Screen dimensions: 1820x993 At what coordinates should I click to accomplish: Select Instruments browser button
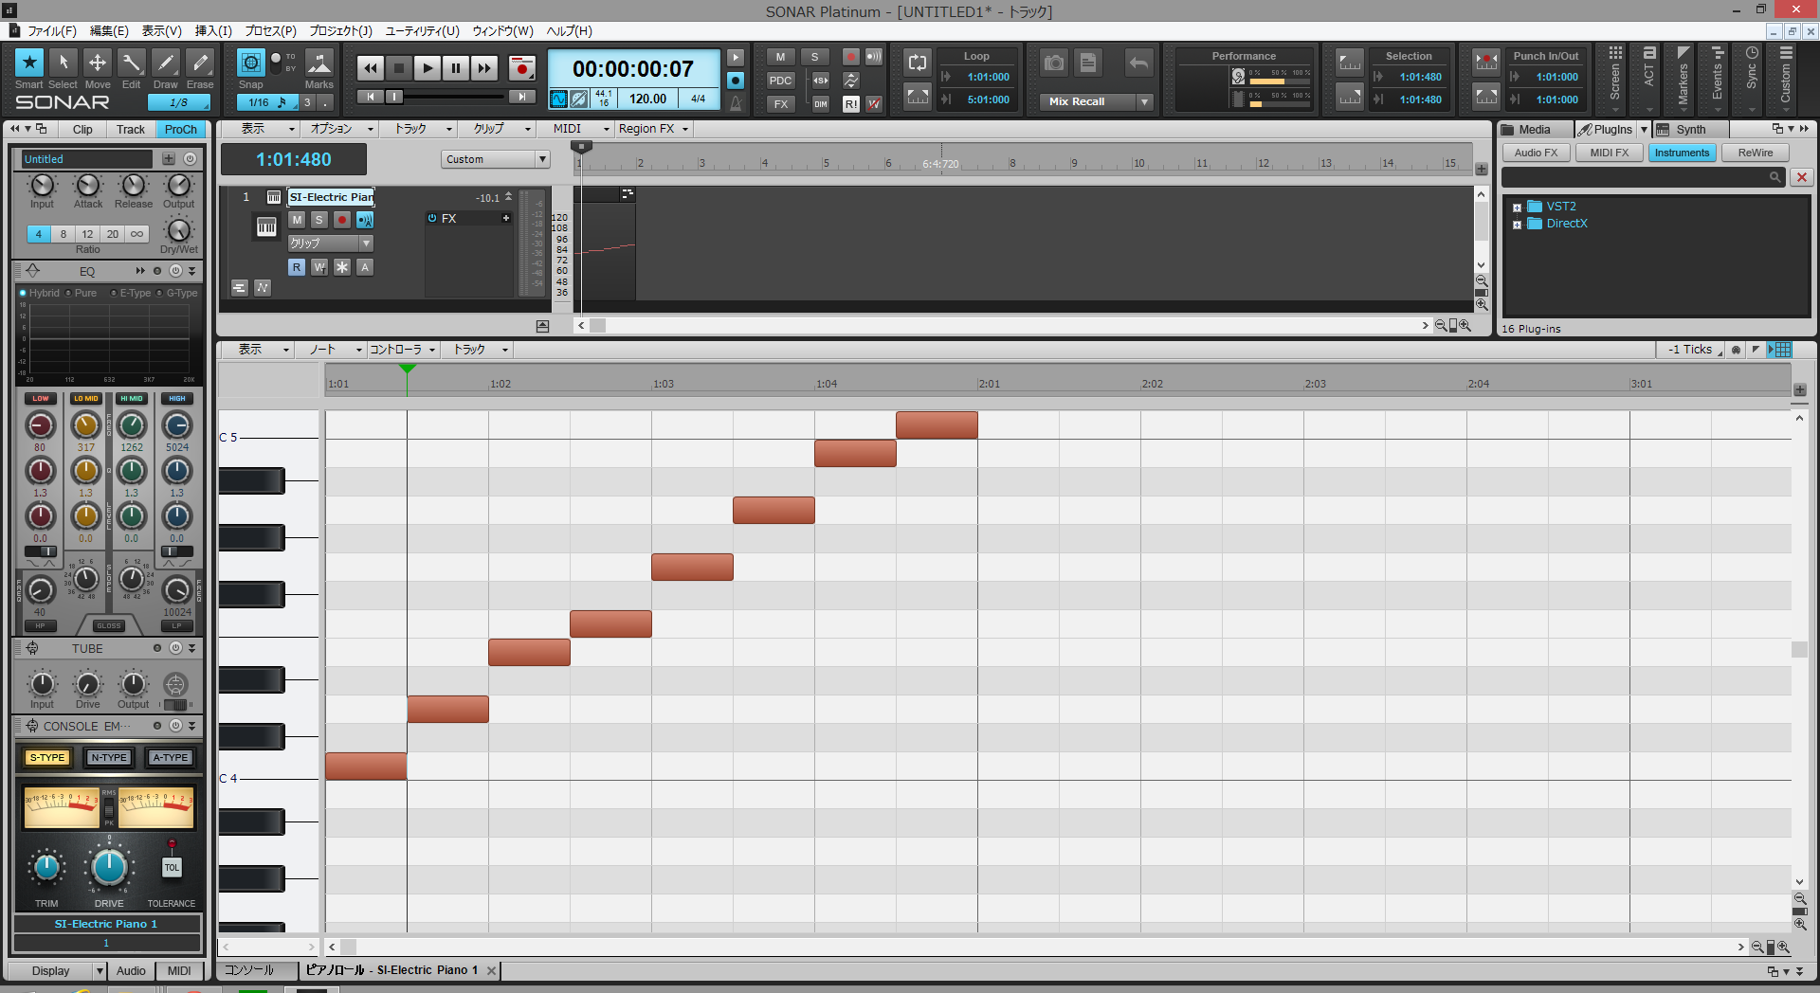pos(1683,153)
